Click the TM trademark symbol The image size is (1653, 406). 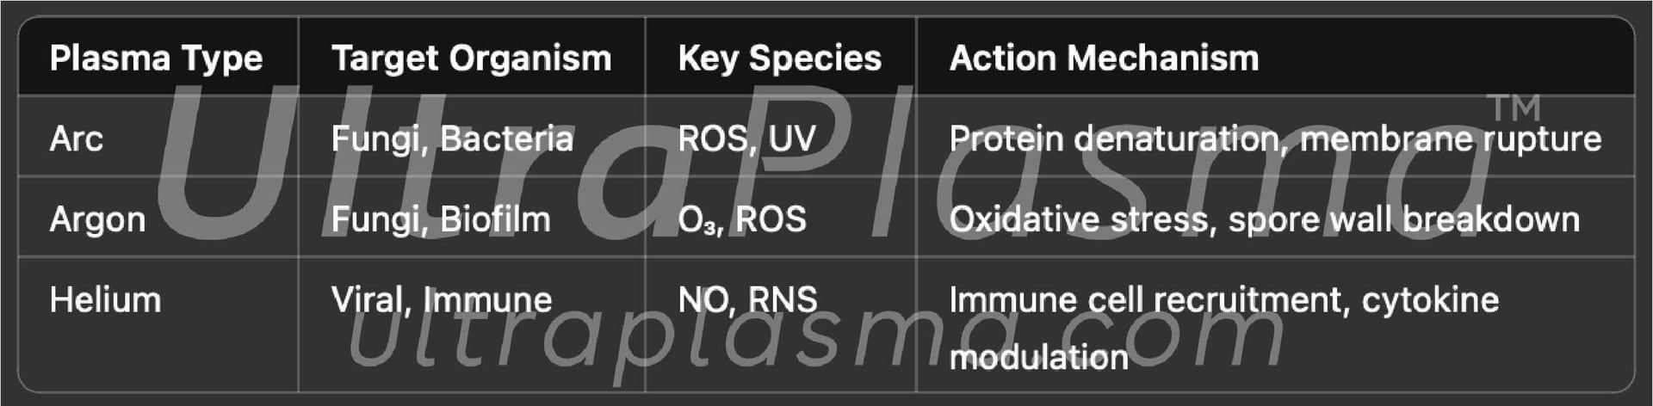(x=1514, y=108)
